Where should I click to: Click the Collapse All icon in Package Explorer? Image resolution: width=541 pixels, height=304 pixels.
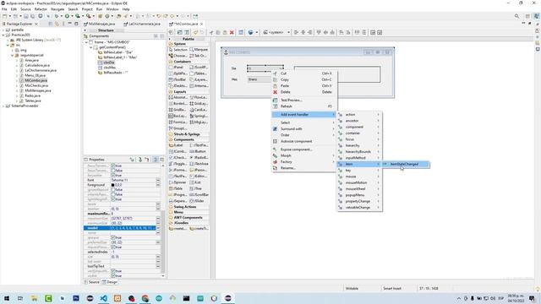51,24
